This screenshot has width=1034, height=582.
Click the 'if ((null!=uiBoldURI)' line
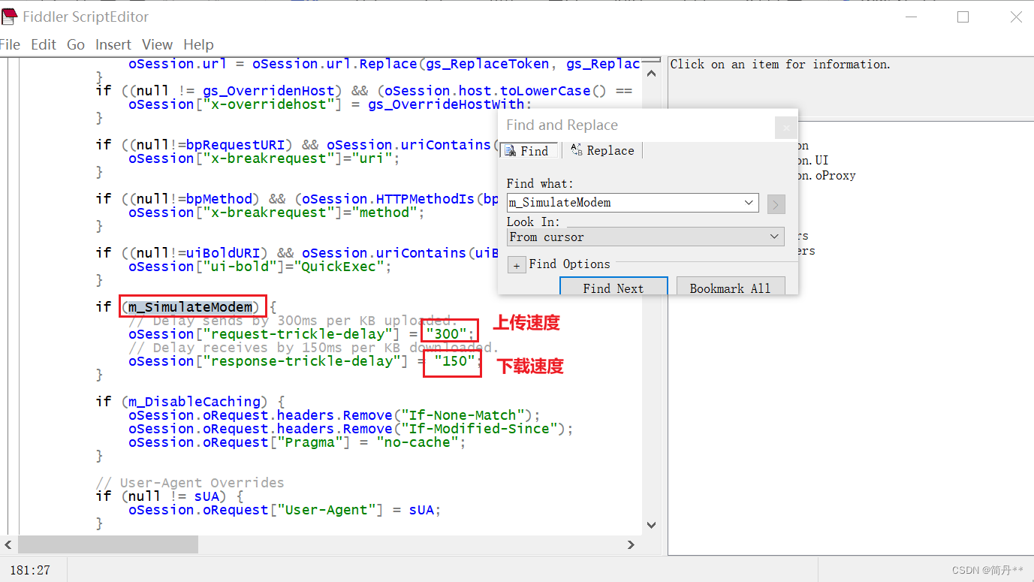click(x=297, y=253)
